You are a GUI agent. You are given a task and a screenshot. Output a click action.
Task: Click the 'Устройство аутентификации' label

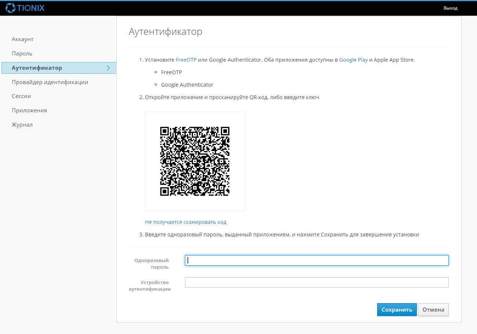tap(150, 286)
